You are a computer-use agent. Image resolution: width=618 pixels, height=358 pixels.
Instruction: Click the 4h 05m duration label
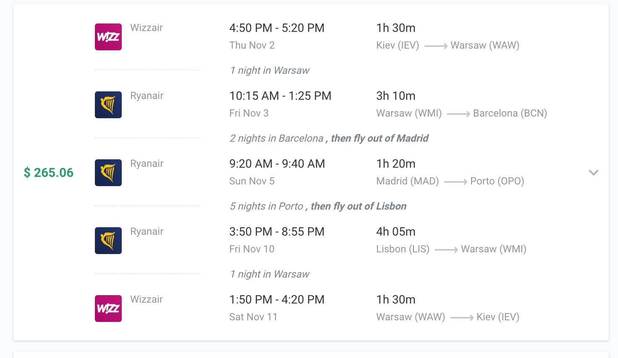click(396, 232)
